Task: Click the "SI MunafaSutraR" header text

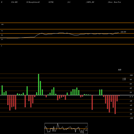Action: click(x=33, y=2)
